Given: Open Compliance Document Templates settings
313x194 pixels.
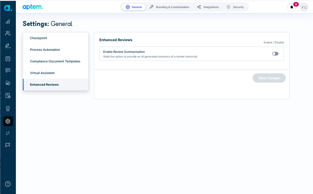Looking at the screenshot, I should tap(56, 61).
